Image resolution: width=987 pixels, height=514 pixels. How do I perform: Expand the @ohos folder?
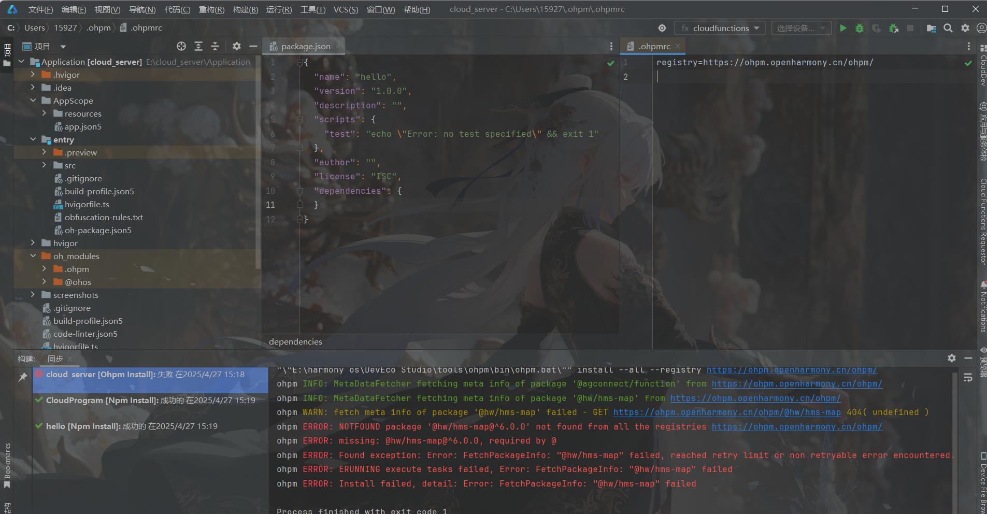44,282
